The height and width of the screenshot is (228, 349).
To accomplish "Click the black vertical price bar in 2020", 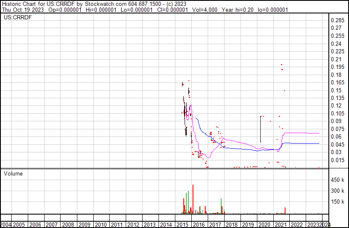I will click(x=260, y=129).
